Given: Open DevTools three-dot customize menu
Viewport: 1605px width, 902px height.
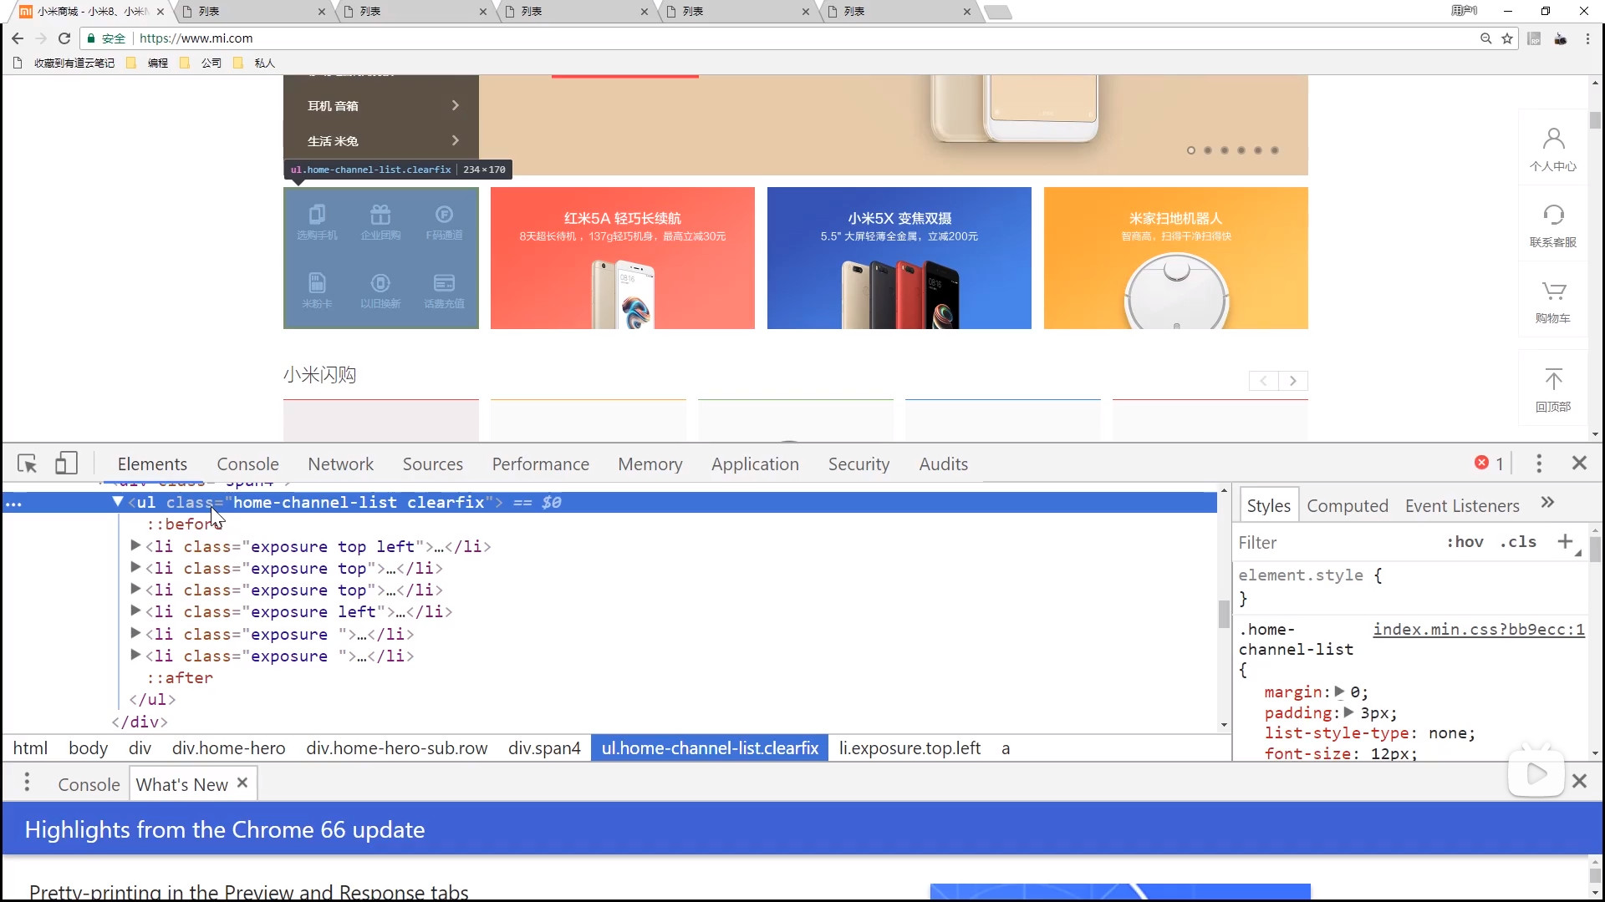Looking at the screenshot, I should tap(1539, 464).
